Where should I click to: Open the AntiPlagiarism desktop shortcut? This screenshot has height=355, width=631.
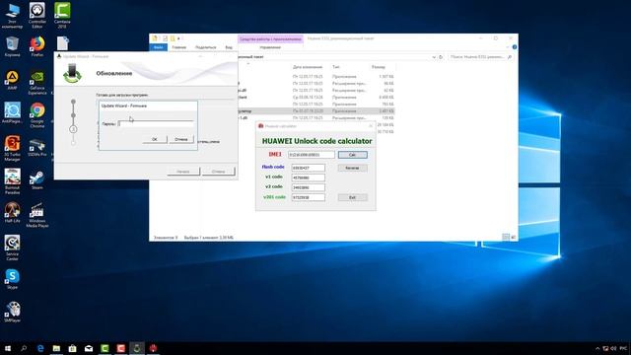tap(12, 112)
